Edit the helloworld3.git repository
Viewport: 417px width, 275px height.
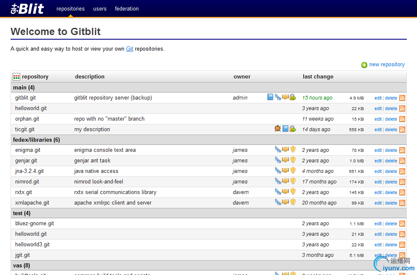(x=378, y=245)
